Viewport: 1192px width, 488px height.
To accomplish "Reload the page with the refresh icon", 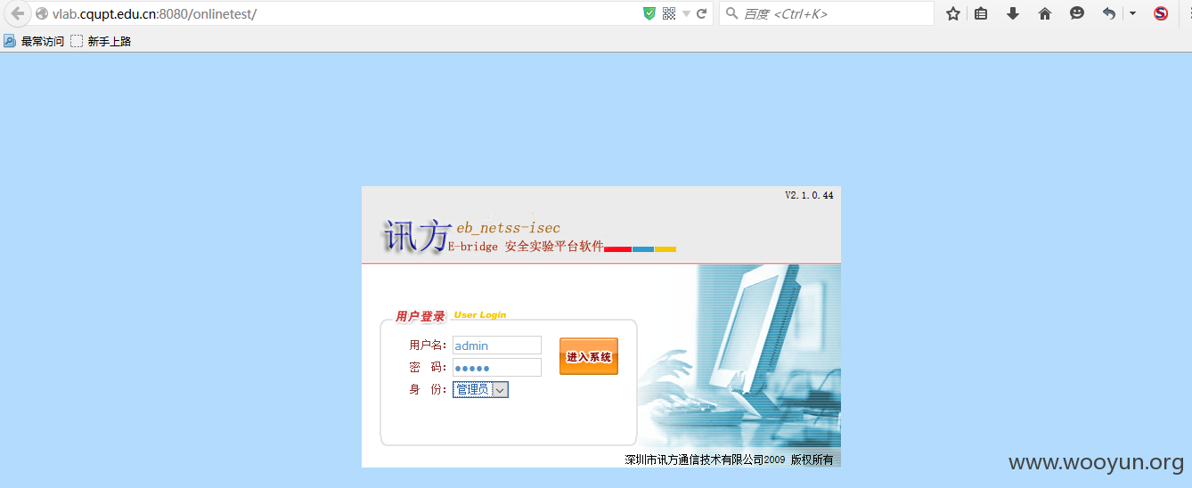I will [702, 13].
